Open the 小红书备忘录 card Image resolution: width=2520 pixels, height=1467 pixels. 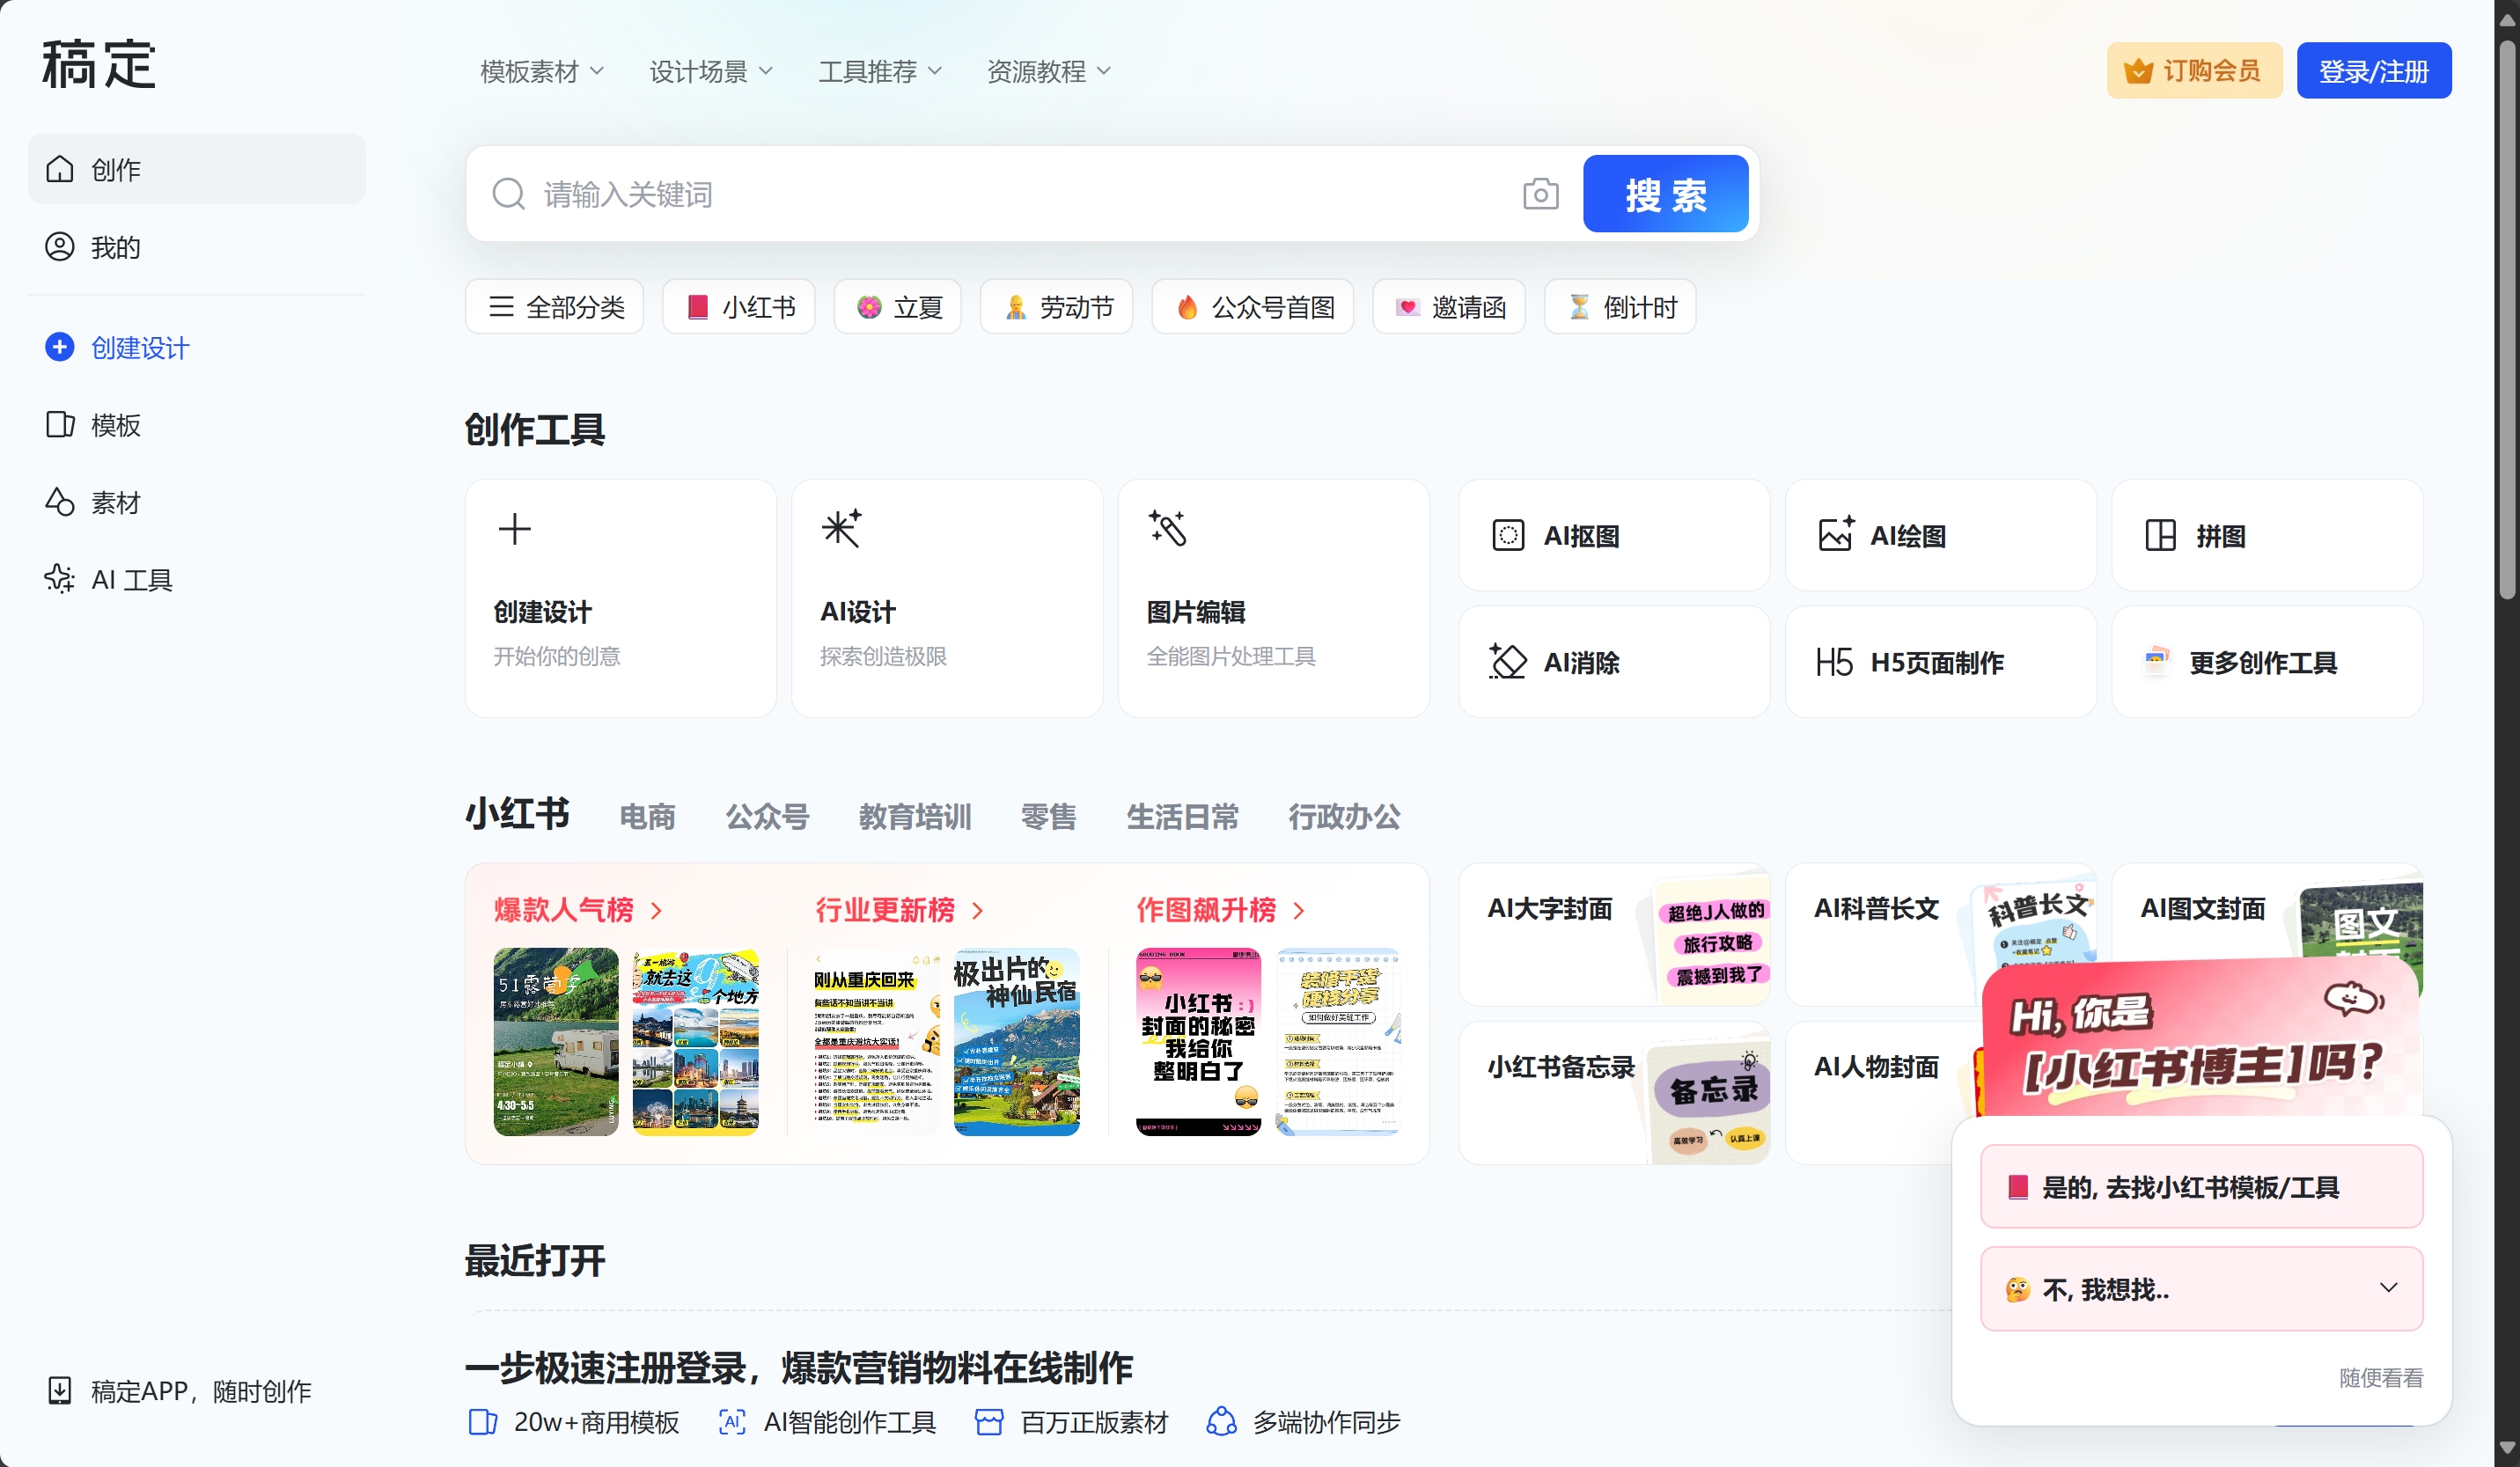1614,1093
